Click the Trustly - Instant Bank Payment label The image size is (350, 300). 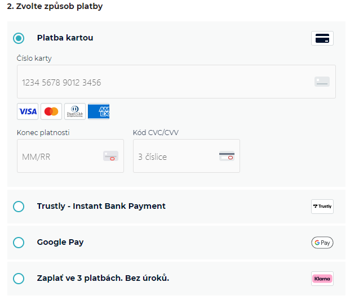(x=101, y=206)
